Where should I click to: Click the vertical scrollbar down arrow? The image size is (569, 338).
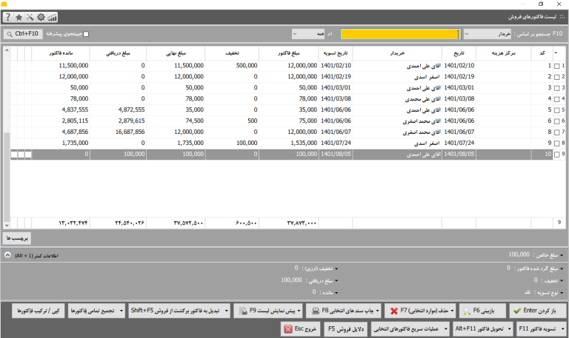tap(7, 225)
